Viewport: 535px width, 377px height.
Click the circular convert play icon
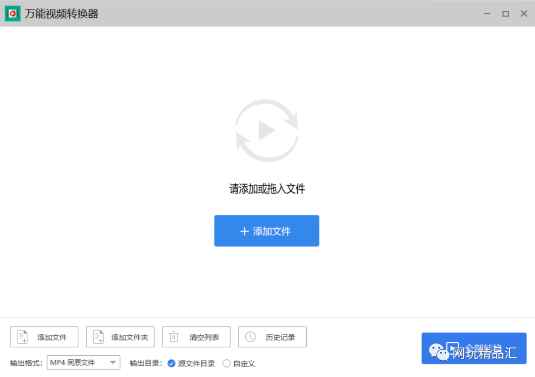[267, 130]
